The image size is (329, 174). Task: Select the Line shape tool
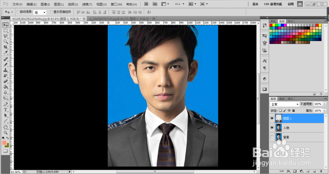pos(6,121)
